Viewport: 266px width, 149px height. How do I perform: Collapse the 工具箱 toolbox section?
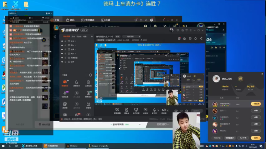[x=90, y=75]
